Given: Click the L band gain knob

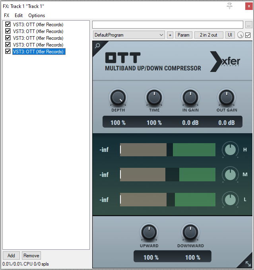Looking at the screenshot, I should click(x=229, y=199).
